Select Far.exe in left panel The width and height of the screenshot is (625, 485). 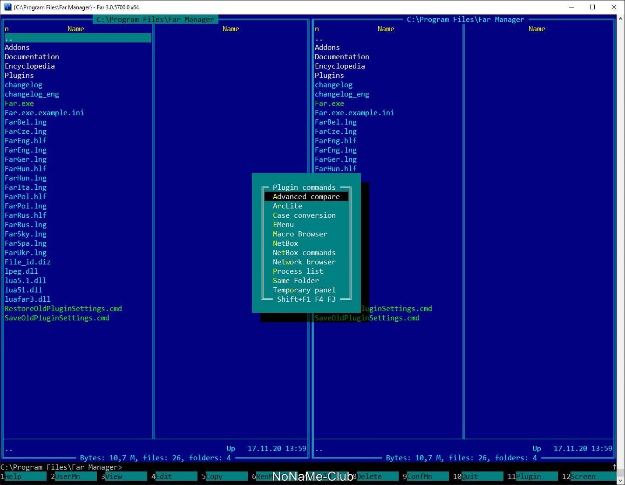point(19,104)
